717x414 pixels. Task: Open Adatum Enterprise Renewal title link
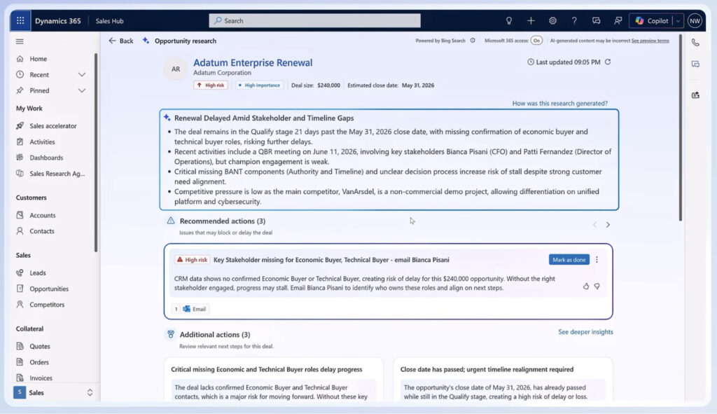click(252, 62)
